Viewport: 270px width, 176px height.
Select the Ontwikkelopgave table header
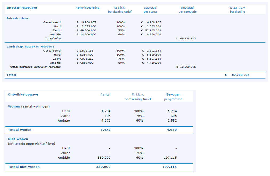point(23,95)
